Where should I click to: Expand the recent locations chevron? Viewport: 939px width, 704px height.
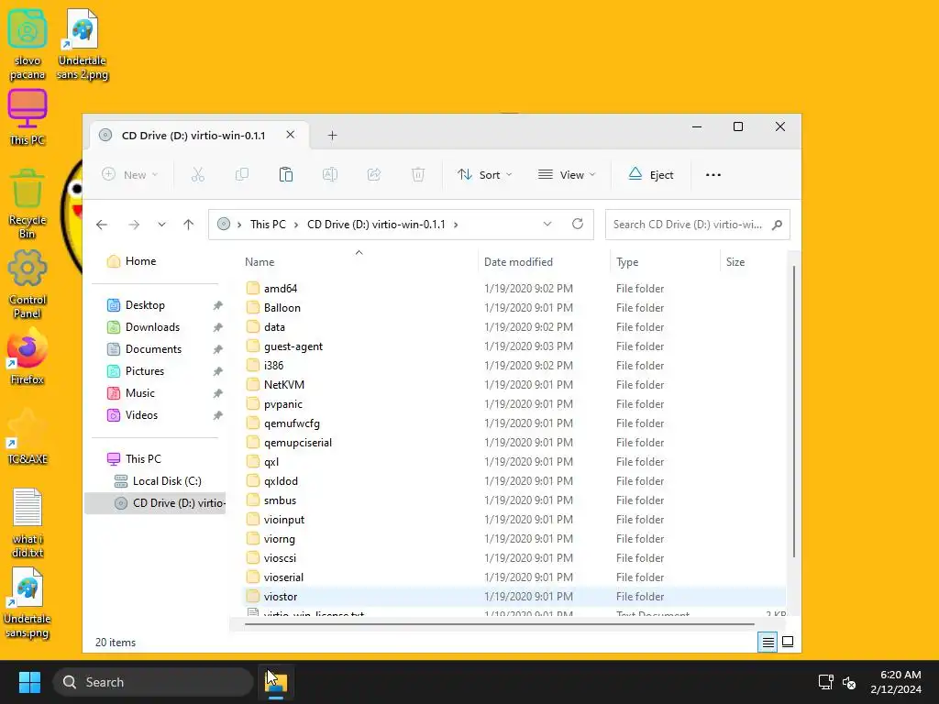pos(161,225)
